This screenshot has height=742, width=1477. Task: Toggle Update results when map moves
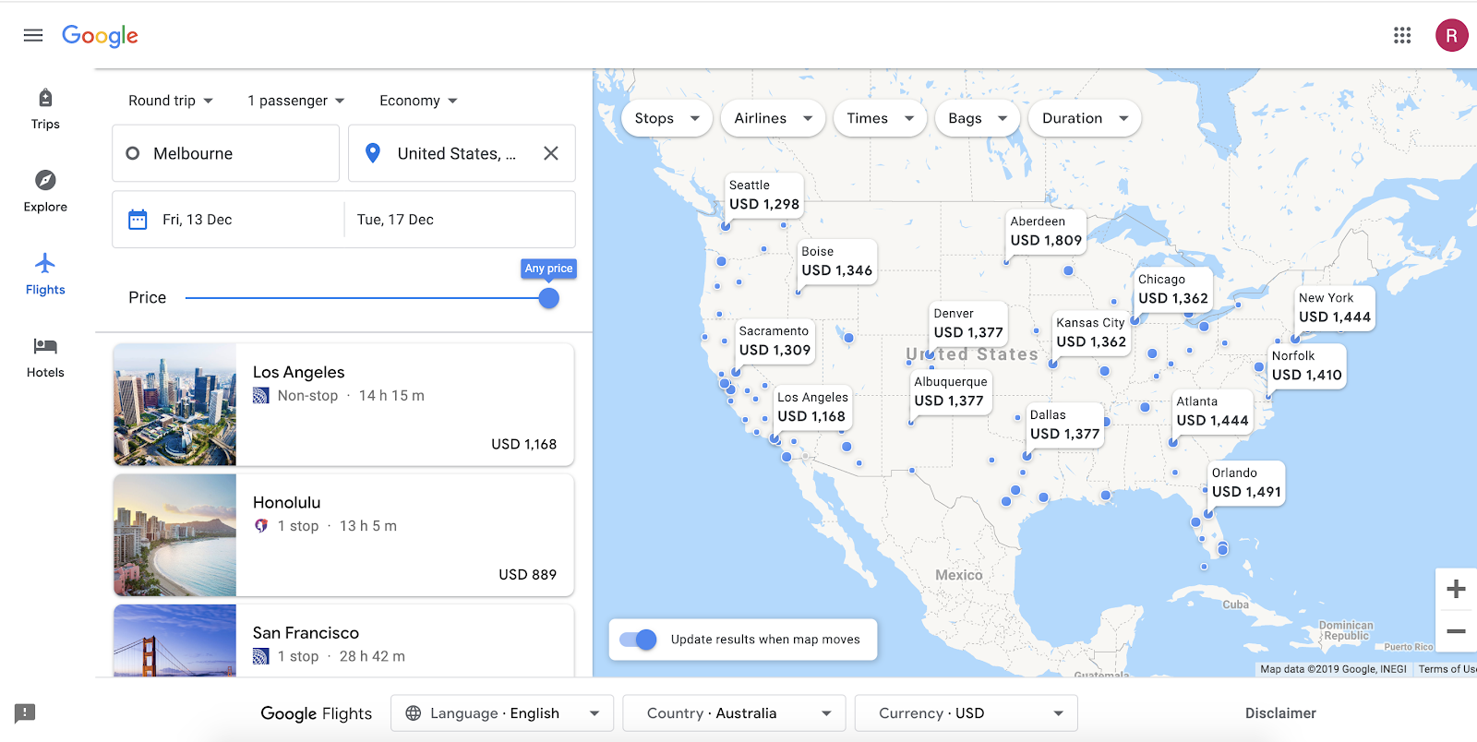[x=638, y=640]
